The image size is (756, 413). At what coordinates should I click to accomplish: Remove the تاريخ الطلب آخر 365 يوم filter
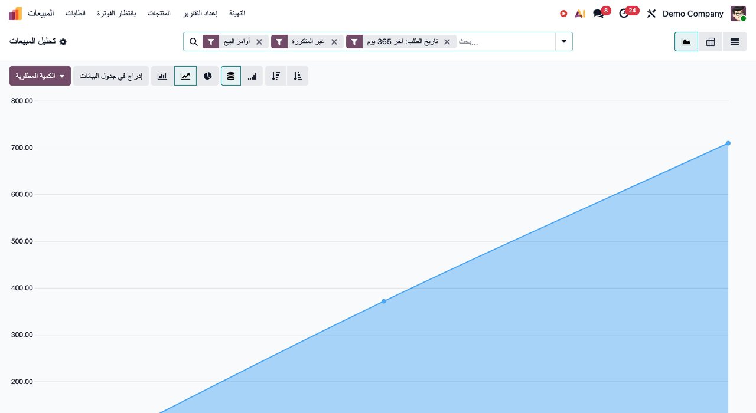point(447,42)
